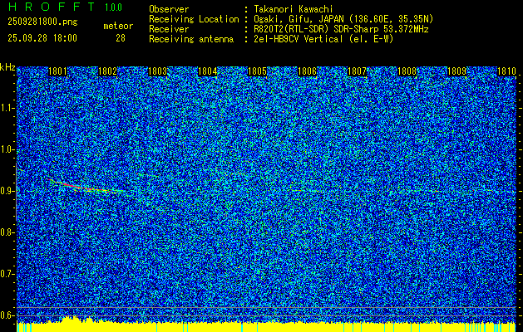Click the meteor count value 28
Viewport: 523px width, 332px height.
coord(121,38)
